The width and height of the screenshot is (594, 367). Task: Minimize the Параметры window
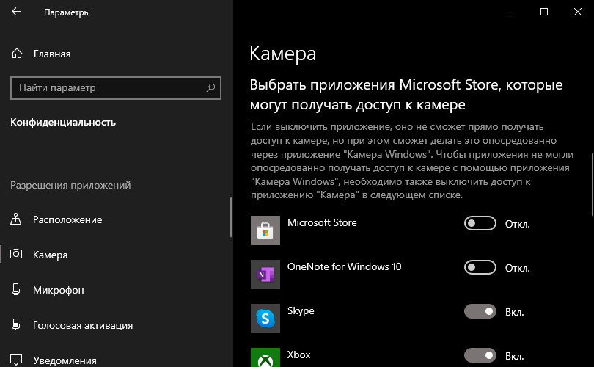click(x=510, y=12)
